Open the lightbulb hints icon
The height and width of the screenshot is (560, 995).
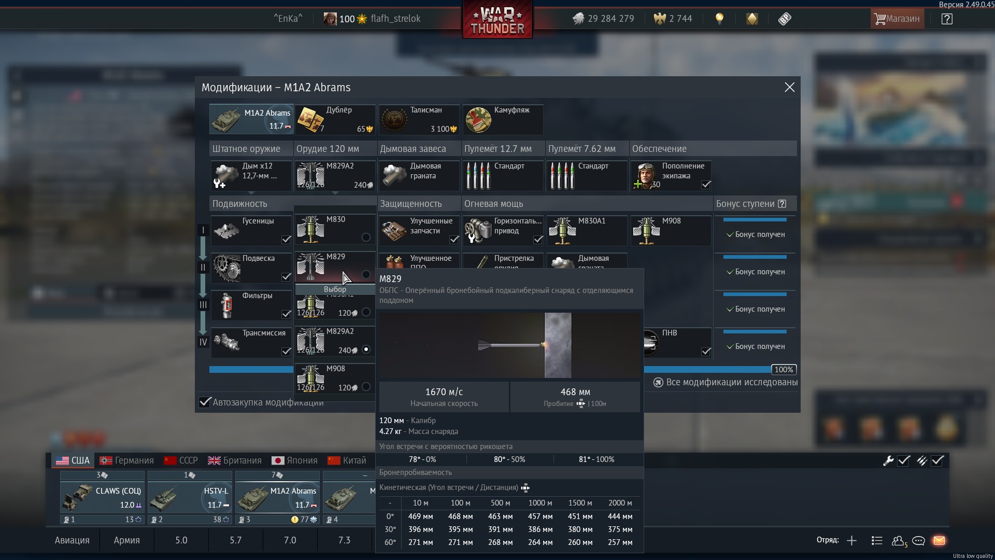pos(719,19)
